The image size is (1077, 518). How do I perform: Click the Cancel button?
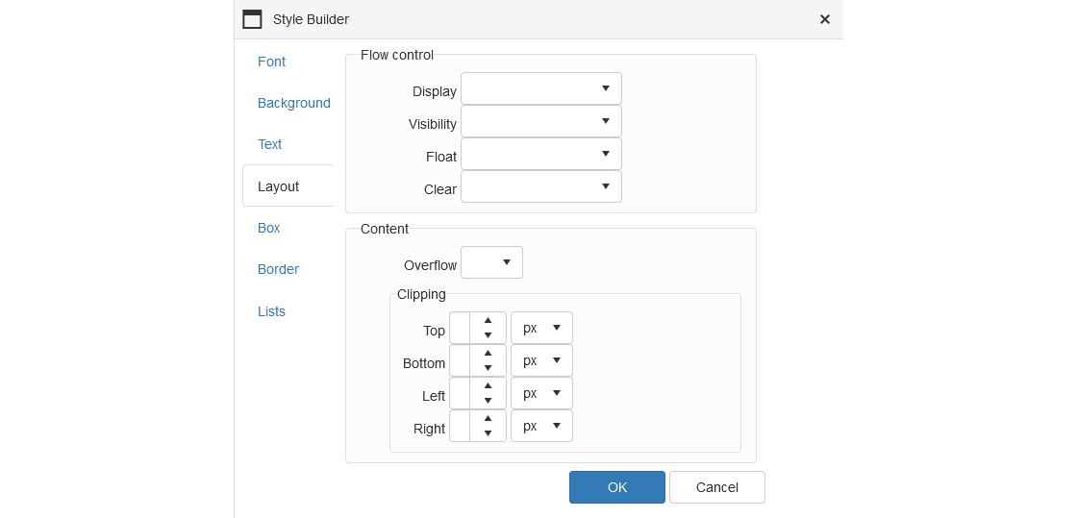click(717, 487)
